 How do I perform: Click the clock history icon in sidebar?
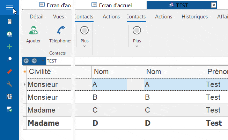click(9, 34)
